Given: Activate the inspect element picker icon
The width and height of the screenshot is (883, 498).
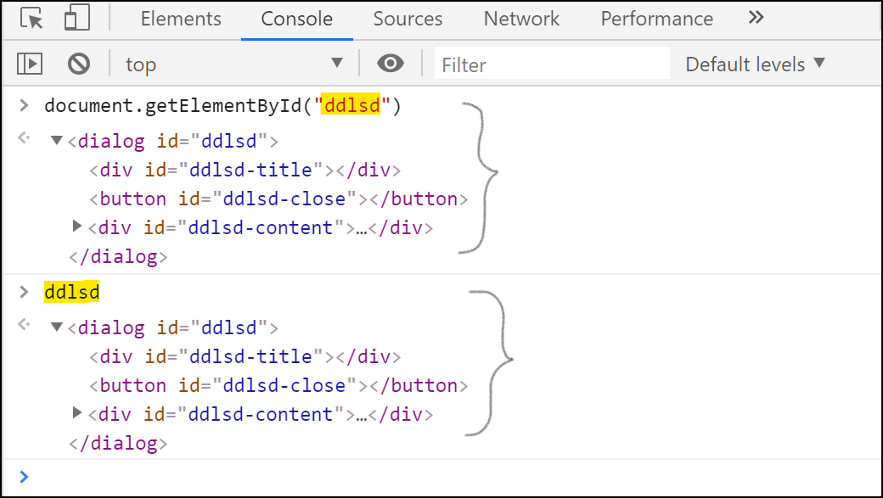Looking at the screenshot, I should click(31, 18).
